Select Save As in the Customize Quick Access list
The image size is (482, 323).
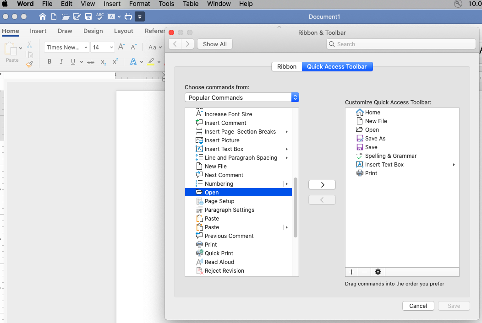pos(402,139)
